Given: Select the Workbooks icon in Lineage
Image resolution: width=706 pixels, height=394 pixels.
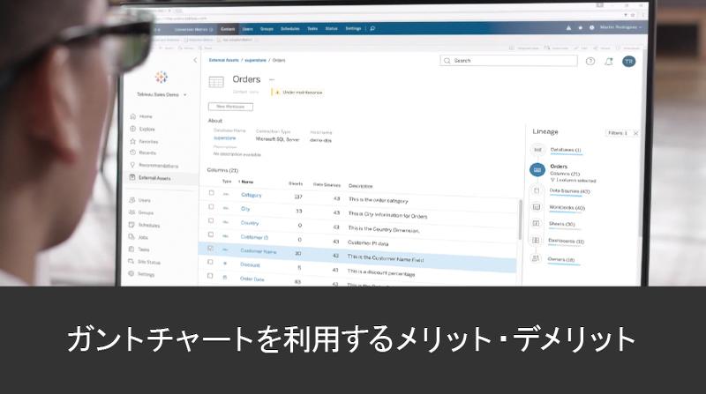Looking at the screenshot, I should click(x=536, y=208).
